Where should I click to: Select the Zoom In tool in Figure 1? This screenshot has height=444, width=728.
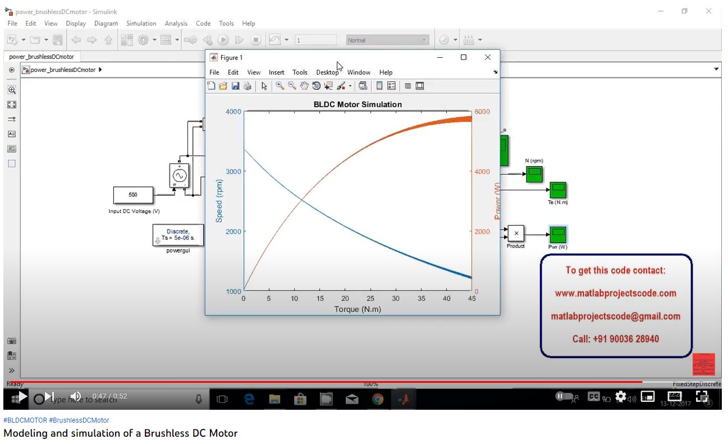(279, 86)
